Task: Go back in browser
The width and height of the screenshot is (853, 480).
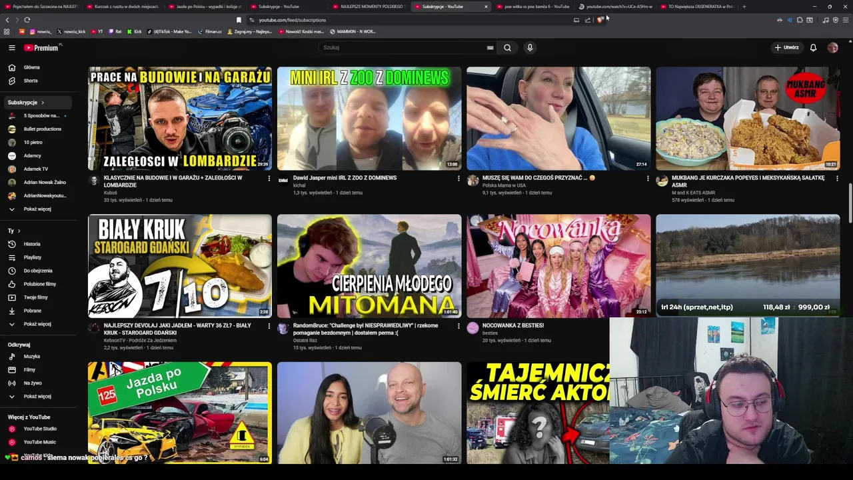Action: click(7, 20)
